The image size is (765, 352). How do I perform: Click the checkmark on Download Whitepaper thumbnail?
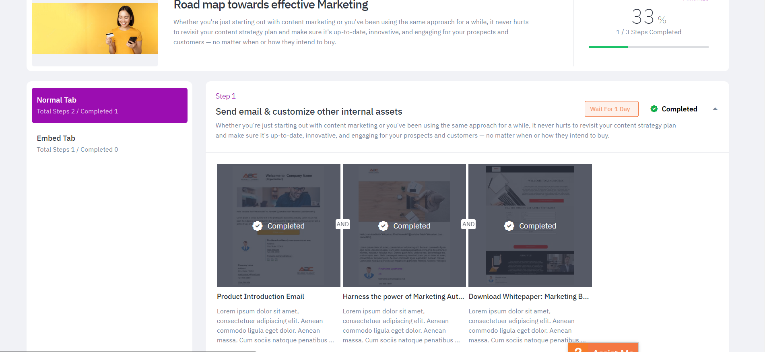pos(509,226)
